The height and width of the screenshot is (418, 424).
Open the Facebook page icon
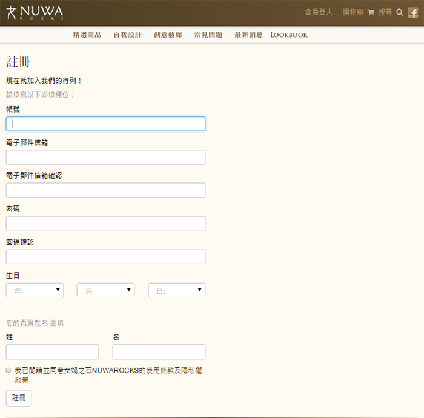(413, 13)
